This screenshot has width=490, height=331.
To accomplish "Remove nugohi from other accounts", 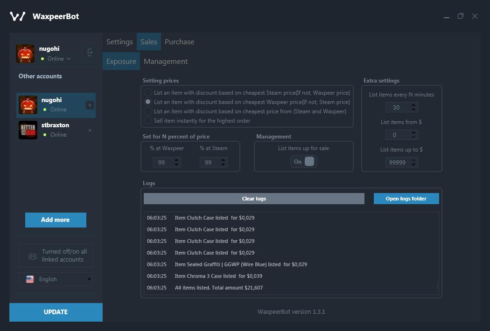I will click(x=90, y=105).
